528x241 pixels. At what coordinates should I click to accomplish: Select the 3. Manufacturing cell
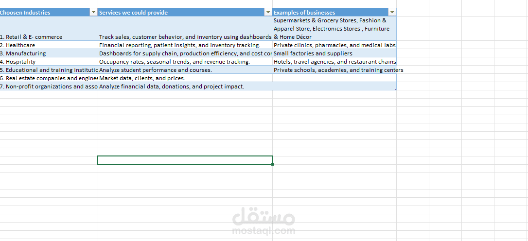point(49,53)
